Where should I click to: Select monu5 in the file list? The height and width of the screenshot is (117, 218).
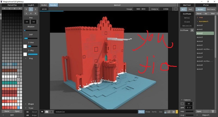(x=200, y=45)
